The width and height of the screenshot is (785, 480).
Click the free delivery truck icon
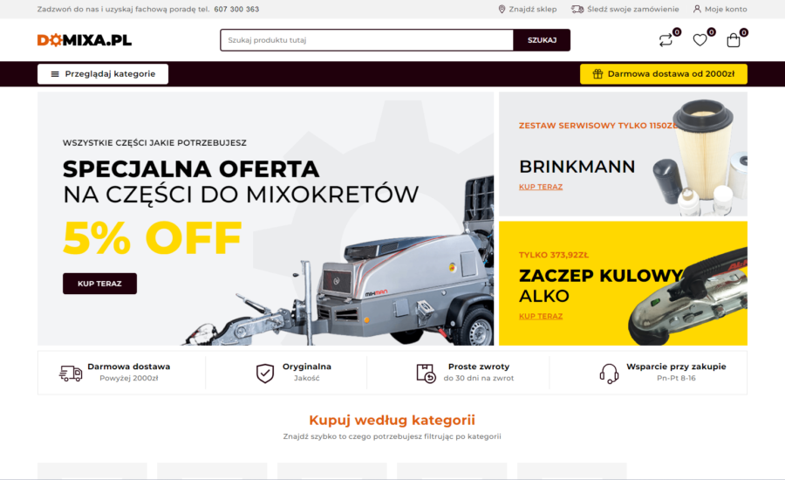pos(71,373)
